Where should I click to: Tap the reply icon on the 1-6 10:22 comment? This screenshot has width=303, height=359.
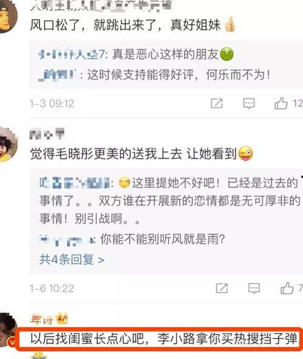coord(254,289)
